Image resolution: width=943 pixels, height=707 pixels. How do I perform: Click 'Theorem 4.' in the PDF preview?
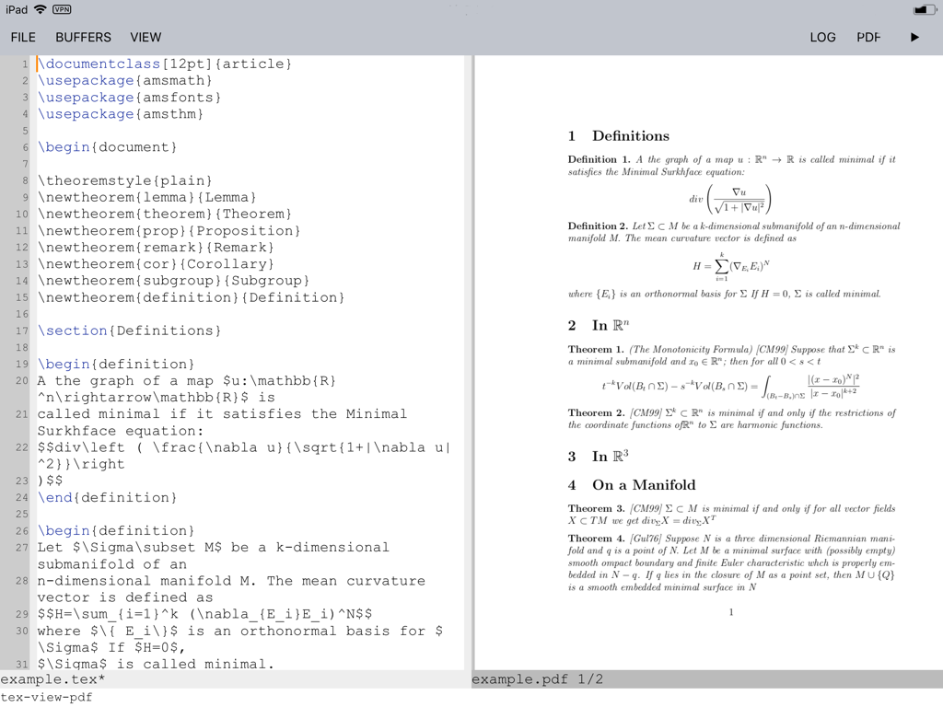click(x=596, y=539)
